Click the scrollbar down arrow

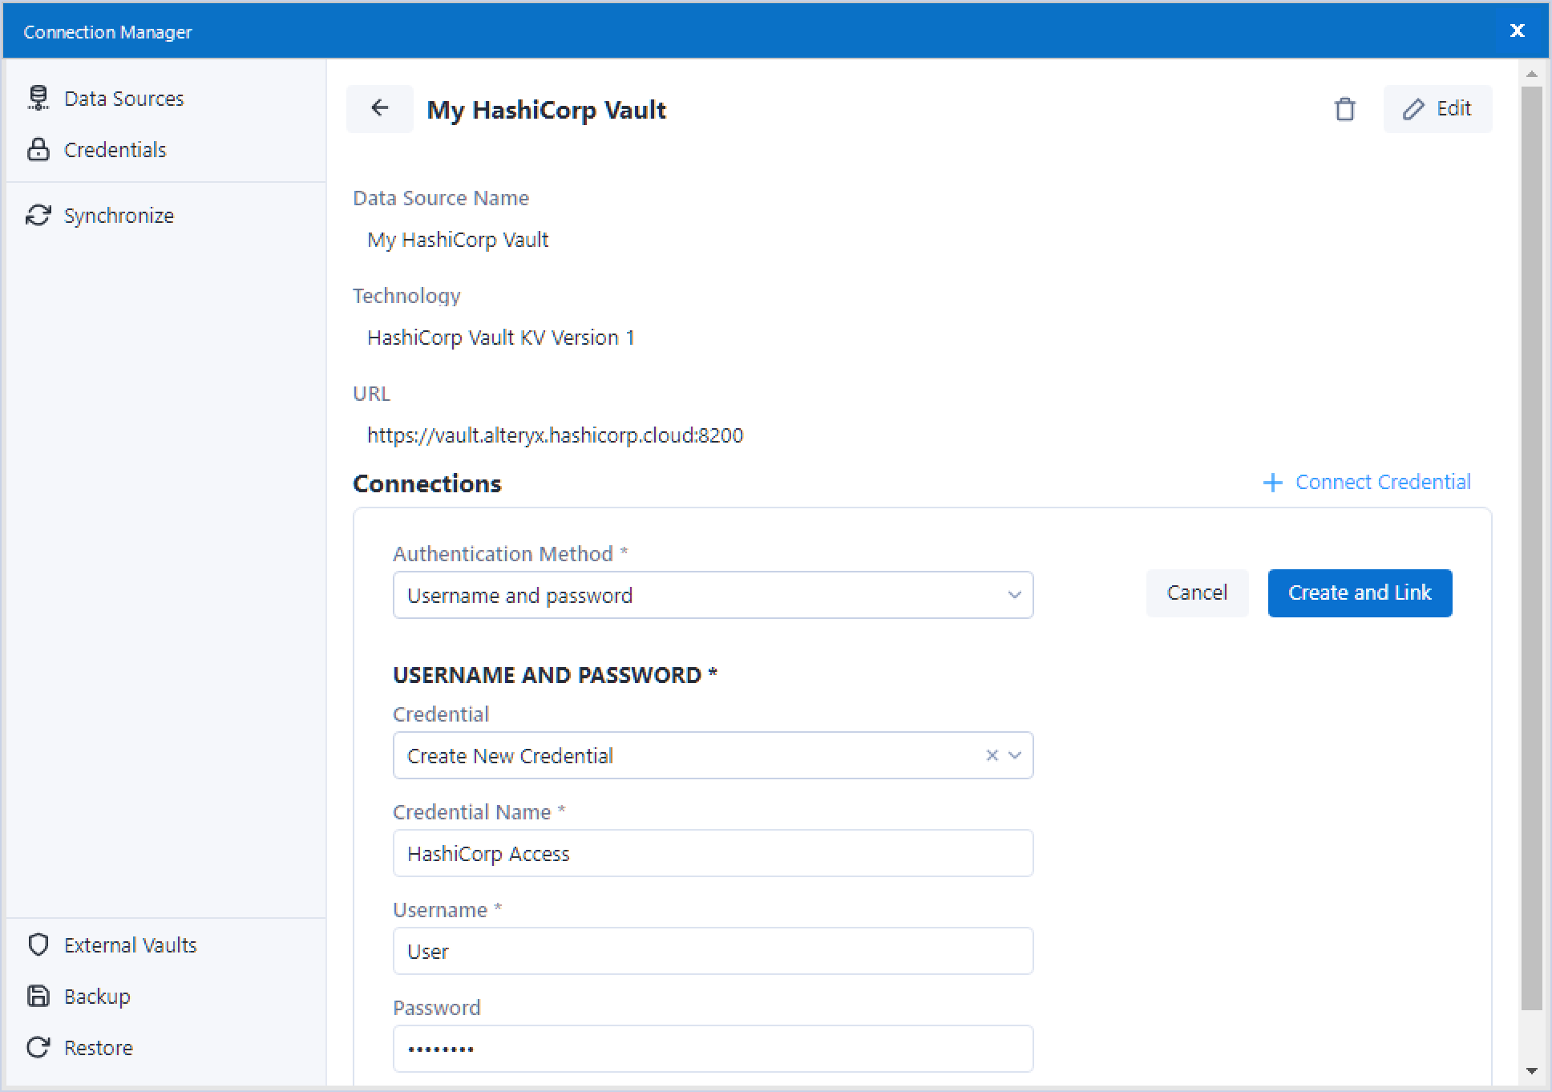pos(1531,1070)
